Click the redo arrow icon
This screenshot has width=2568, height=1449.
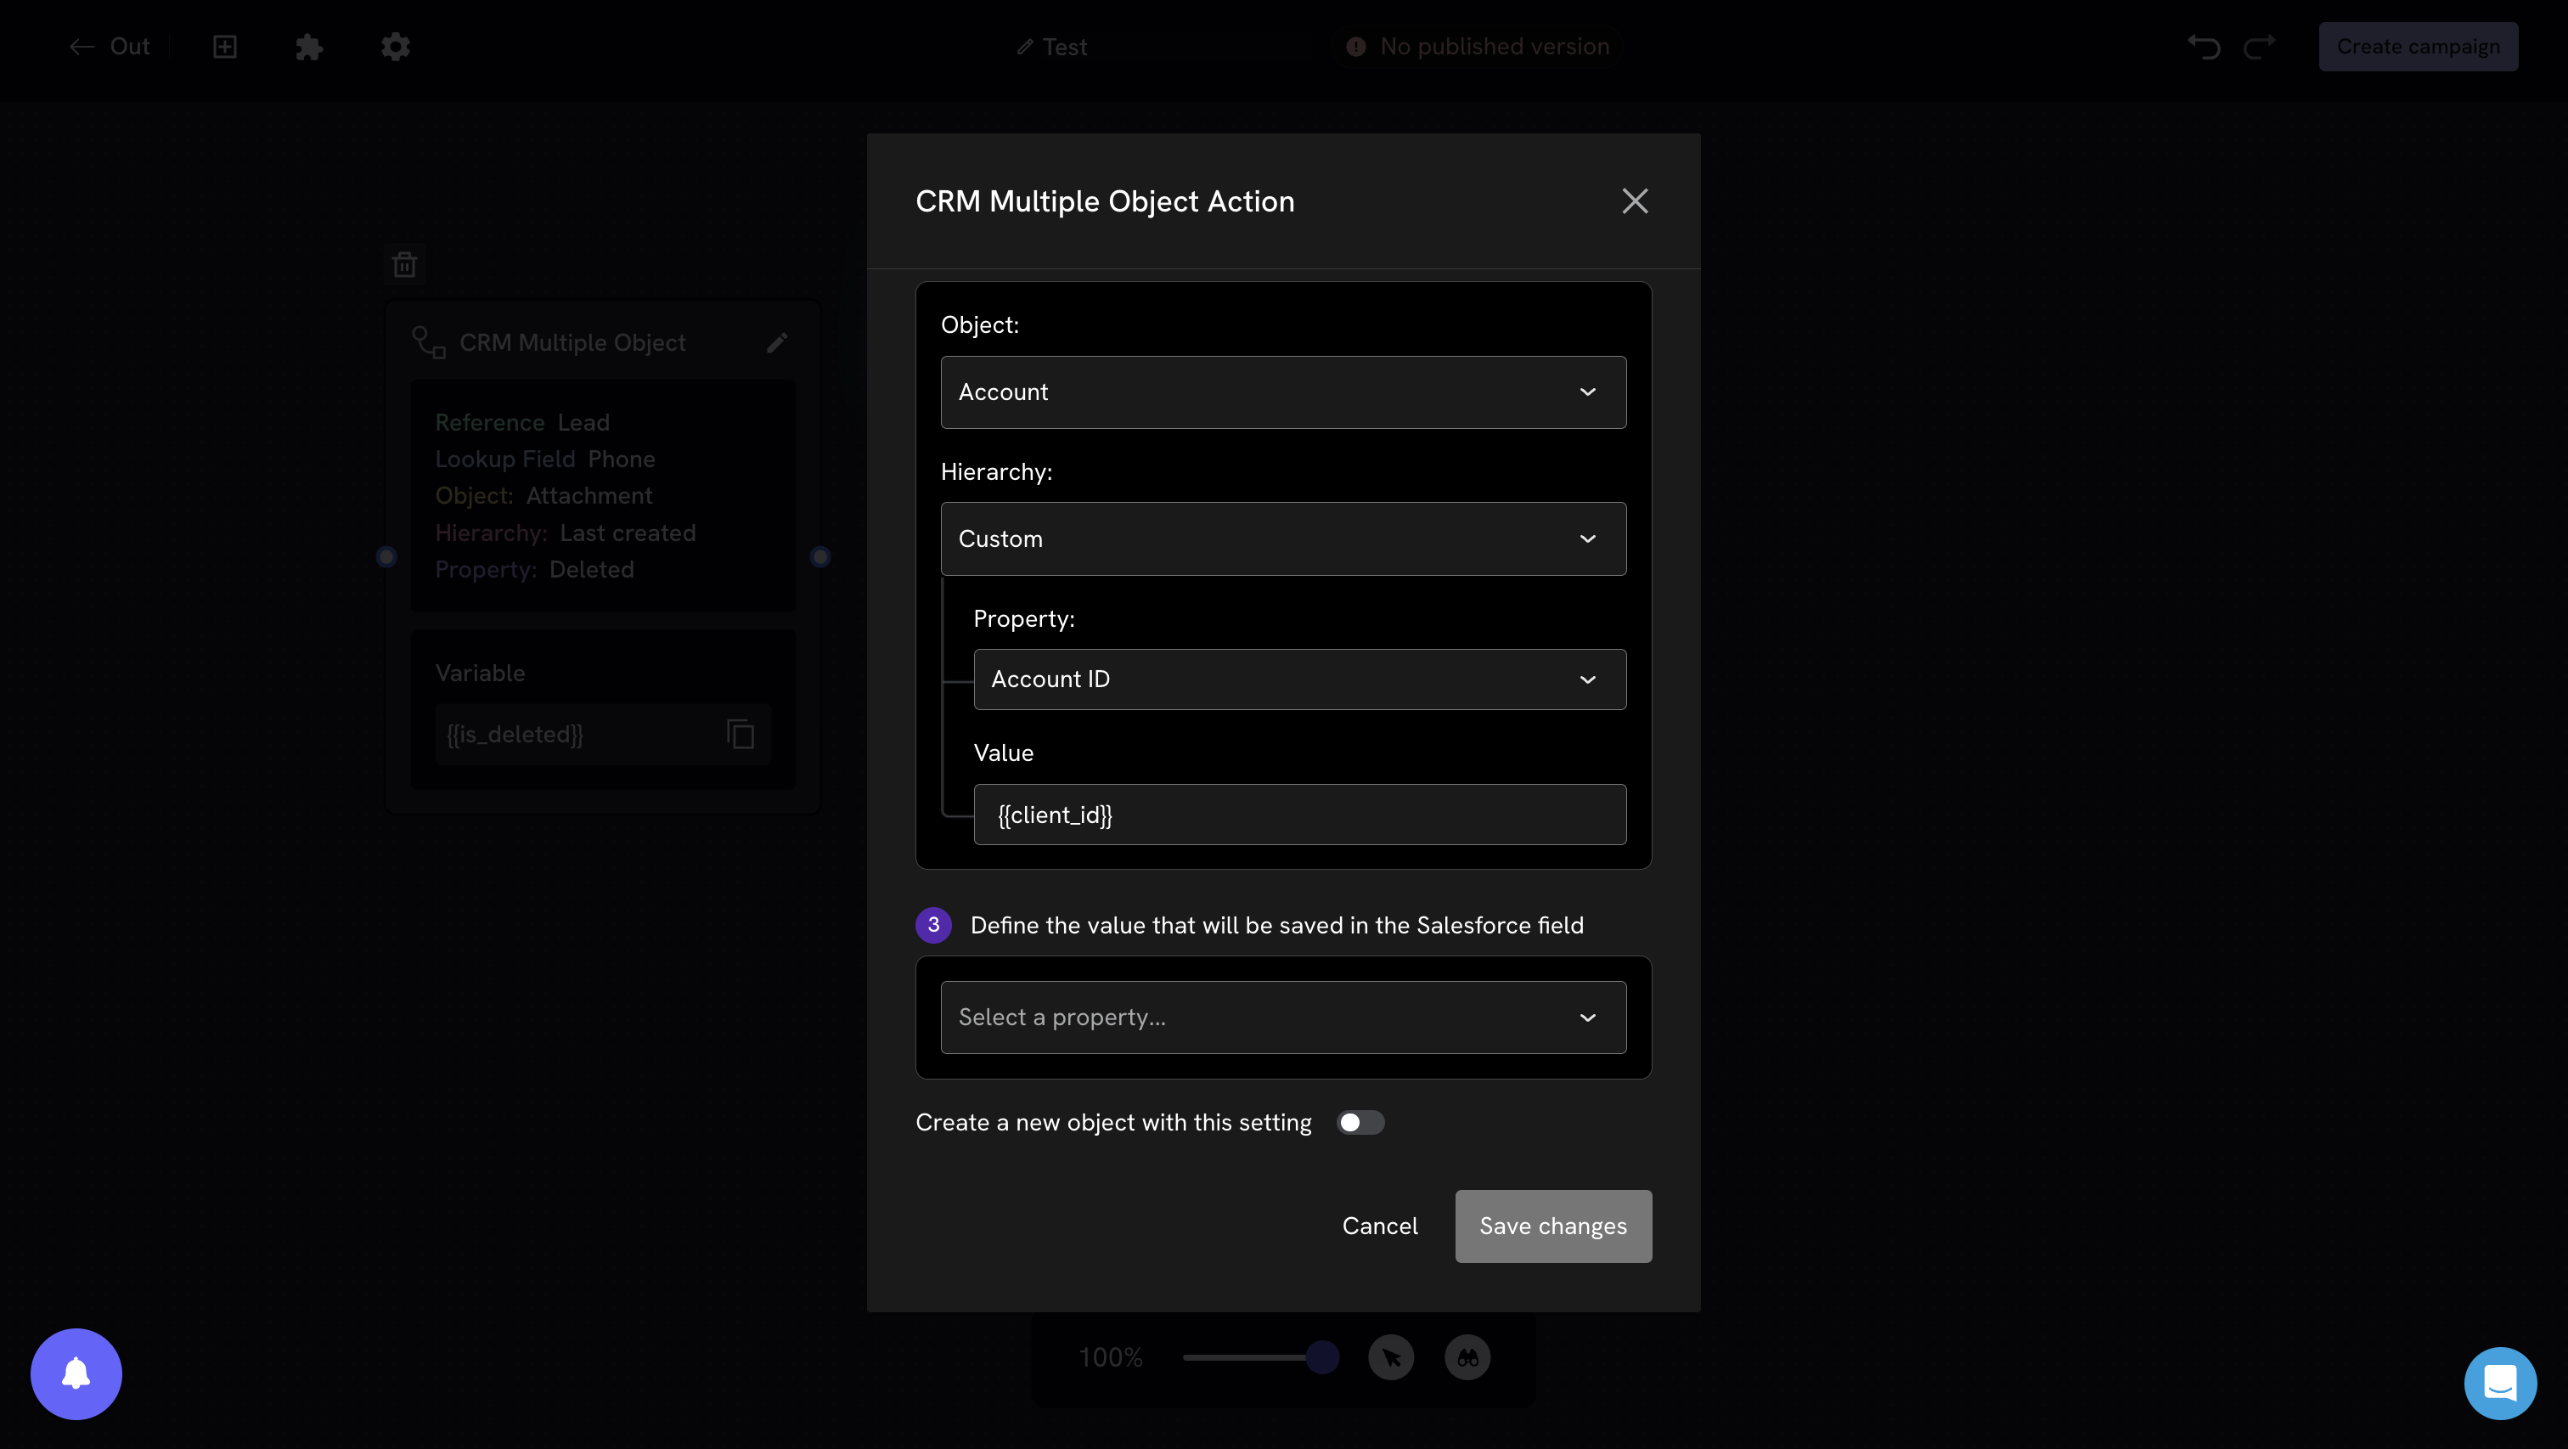coord(2259,47)
